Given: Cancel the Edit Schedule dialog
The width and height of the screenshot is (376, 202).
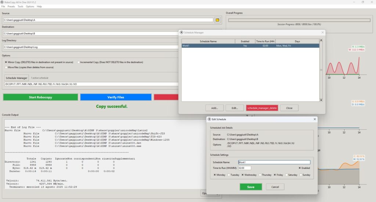Looking at the screenshot, I should (x=275, y=187).
